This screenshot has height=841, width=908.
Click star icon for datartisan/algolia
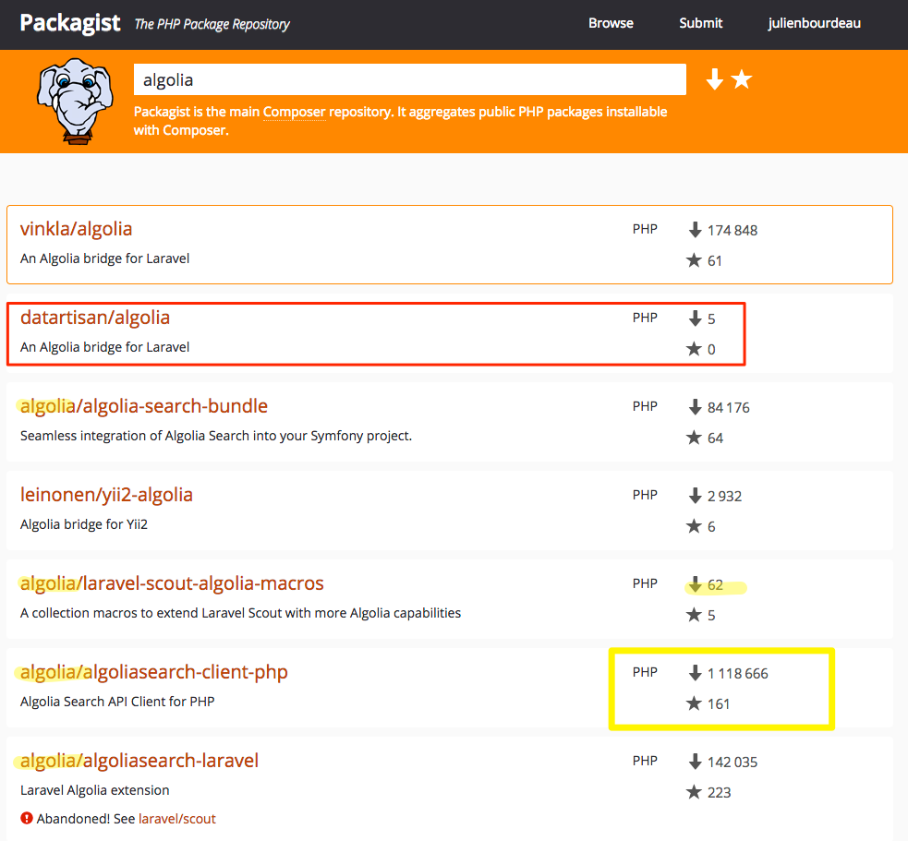[694, 348]
